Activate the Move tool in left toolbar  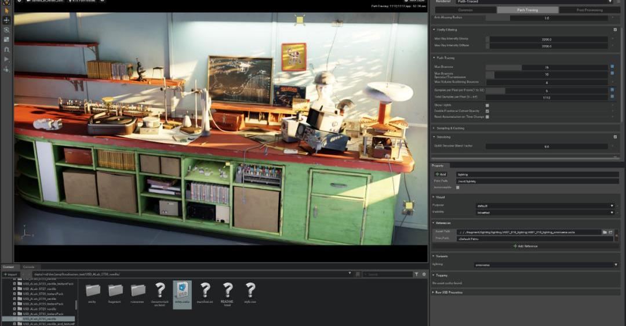pyautogui.click(x=6, y=20)
